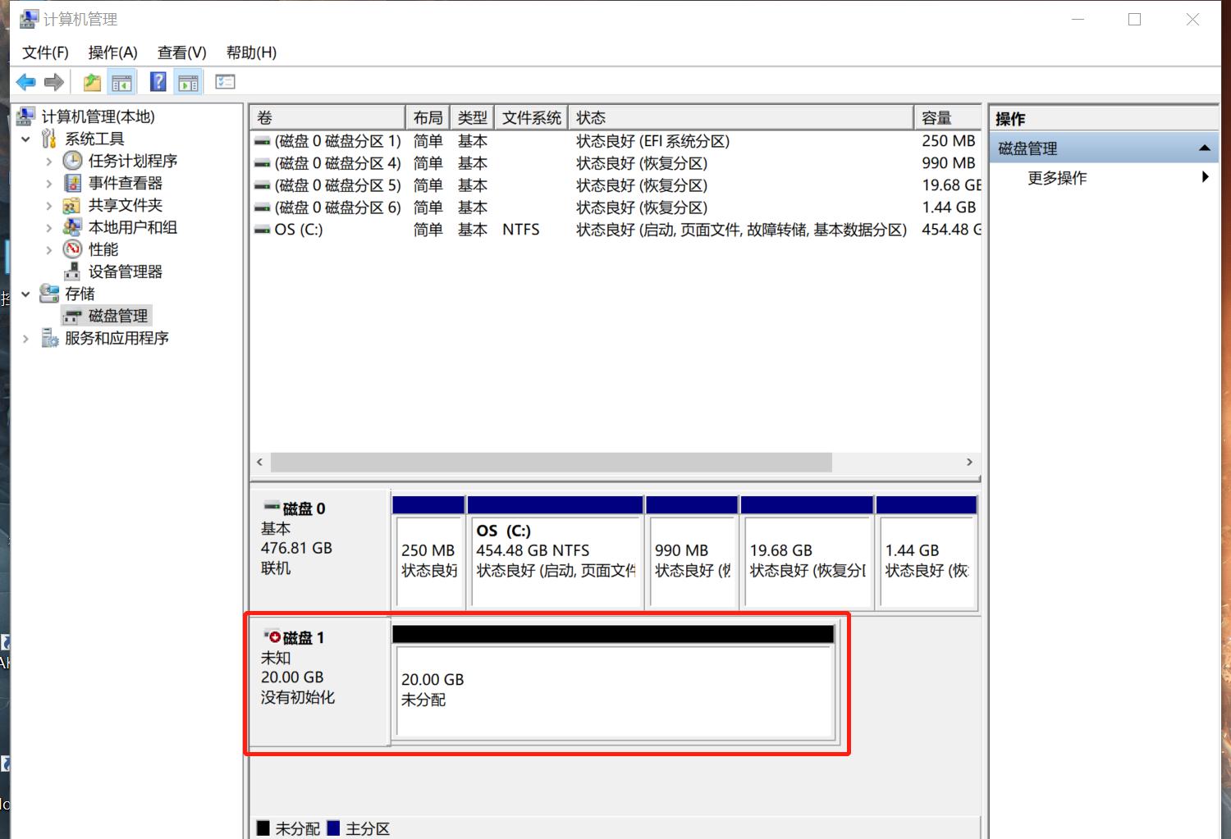The height and width of the screenshot is (839, 1231).
Task: Open the 文件(F) menu
Action: click(x=45, y=52)
